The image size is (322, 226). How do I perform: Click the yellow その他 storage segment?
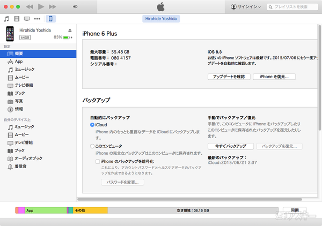(90, 210)
